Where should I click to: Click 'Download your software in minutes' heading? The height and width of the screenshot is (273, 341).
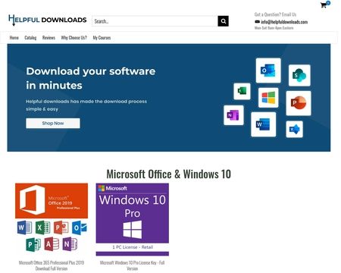91,78
